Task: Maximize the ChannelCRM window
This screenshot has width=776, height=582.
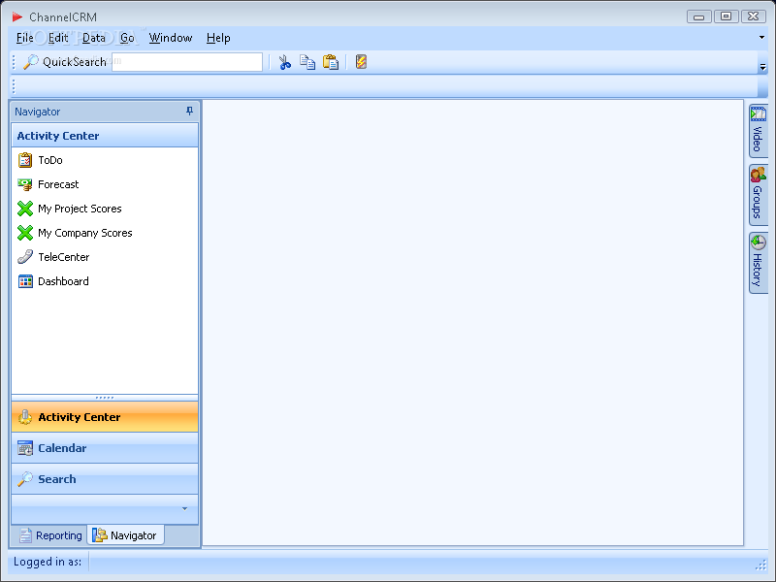Action: [726, 16]
